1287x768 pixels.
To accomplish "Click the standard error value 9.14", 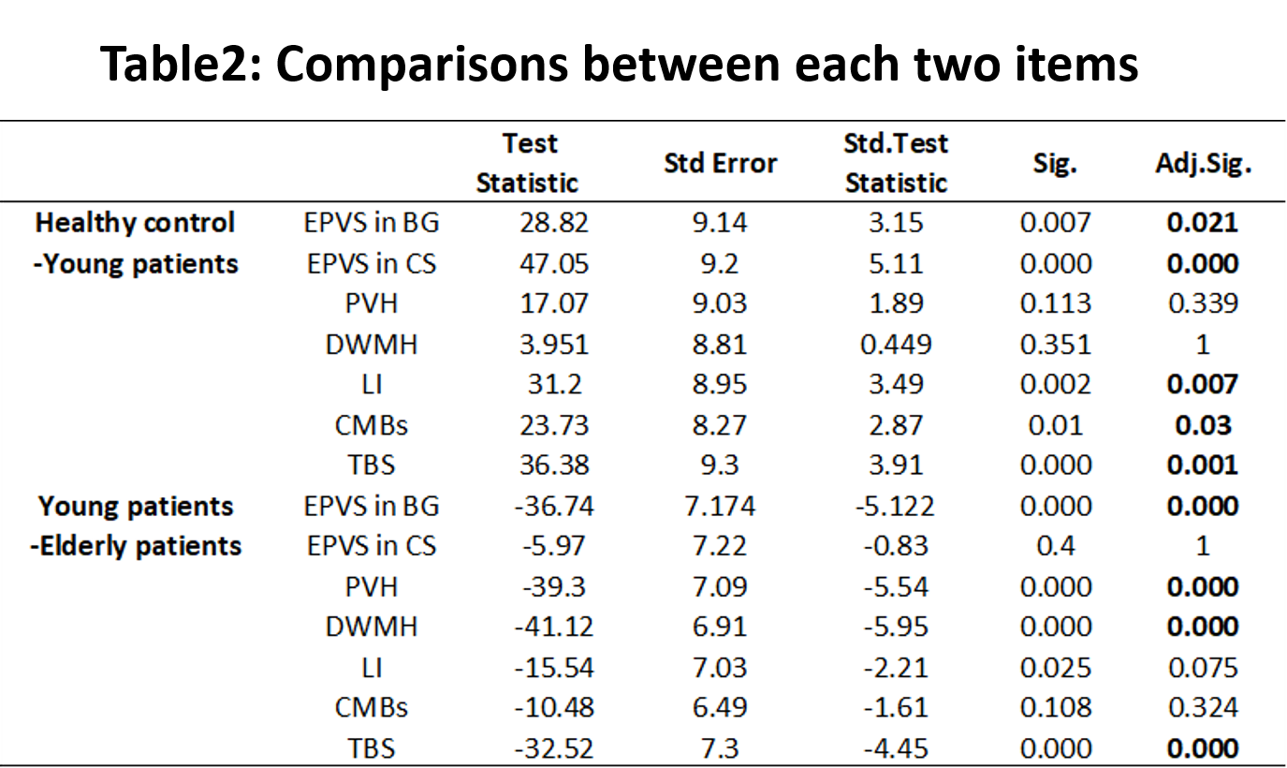I will pyautogui.click(x=720, y=224).
